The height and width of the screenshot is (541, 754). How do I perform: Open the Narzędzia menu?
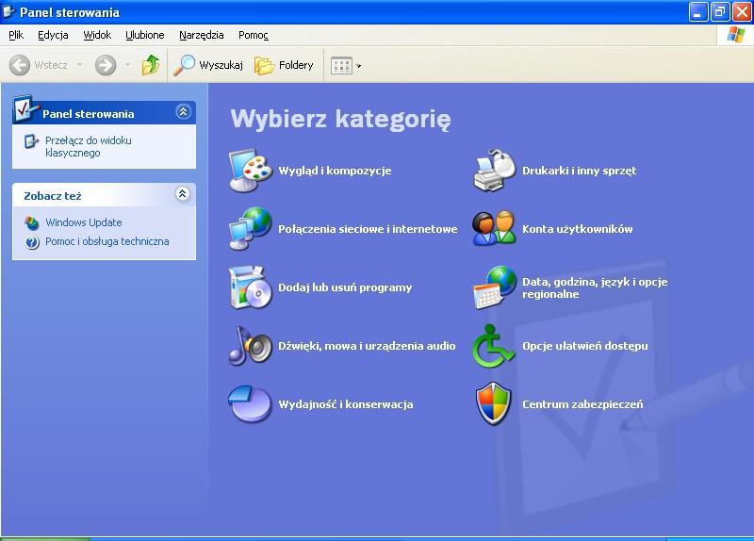pyautogui.click(x=201, y=35)
